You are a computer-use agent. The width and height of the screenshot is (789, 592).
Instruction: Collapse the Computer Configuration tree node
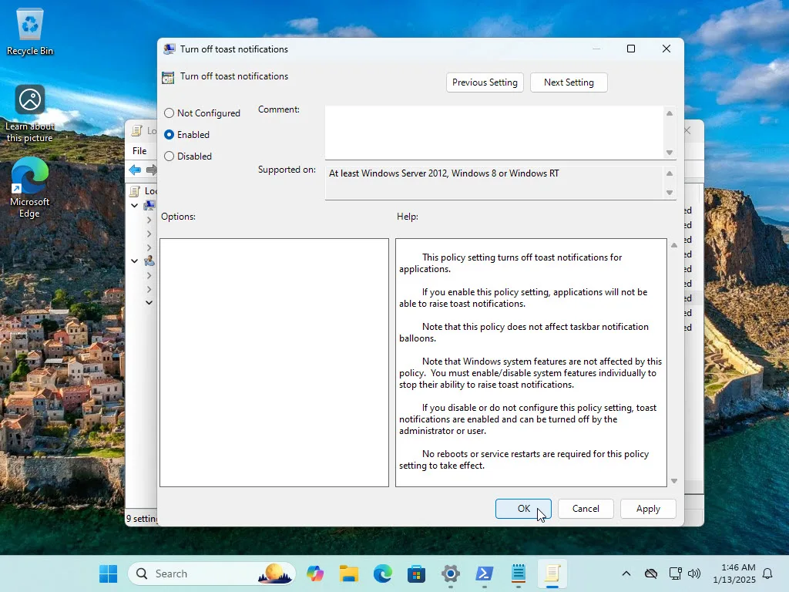click(x=135, y=206)
